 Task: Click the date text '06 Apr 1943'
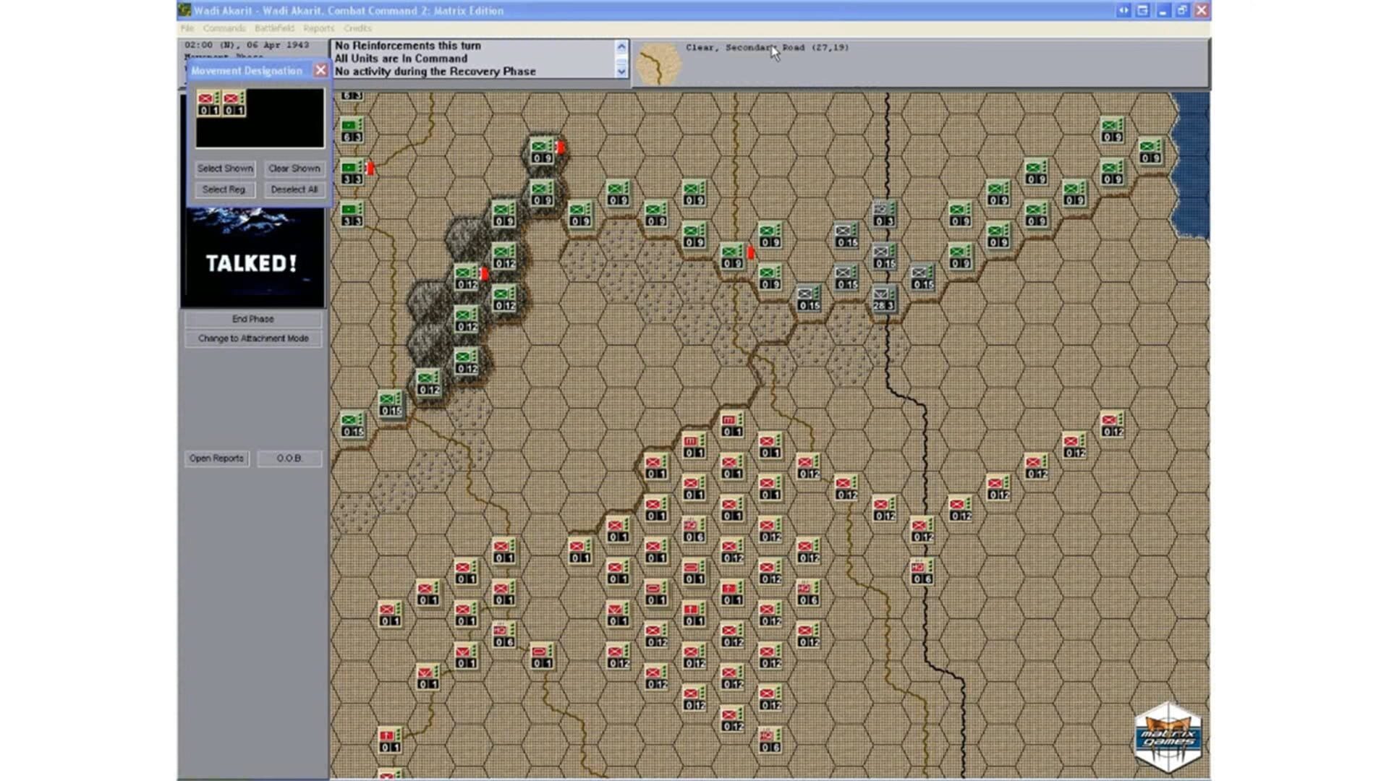point(280,45)
